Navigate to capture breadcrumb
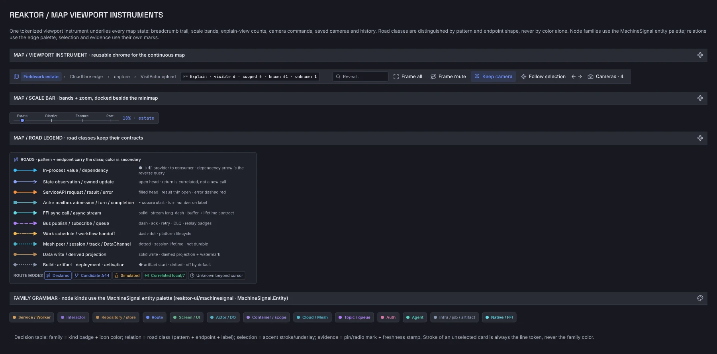Screen dimensions: 717x354 [x=122, y=77]
